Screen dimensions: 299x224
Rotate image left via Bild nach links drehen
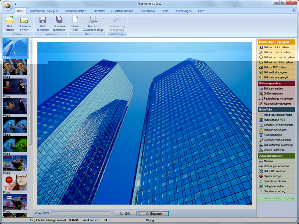coord(276,47)
